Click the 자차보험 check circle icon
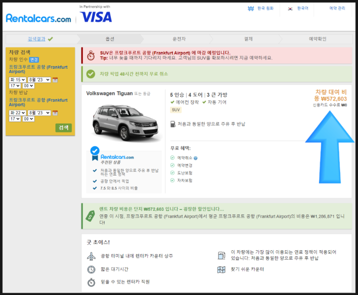 172,180
